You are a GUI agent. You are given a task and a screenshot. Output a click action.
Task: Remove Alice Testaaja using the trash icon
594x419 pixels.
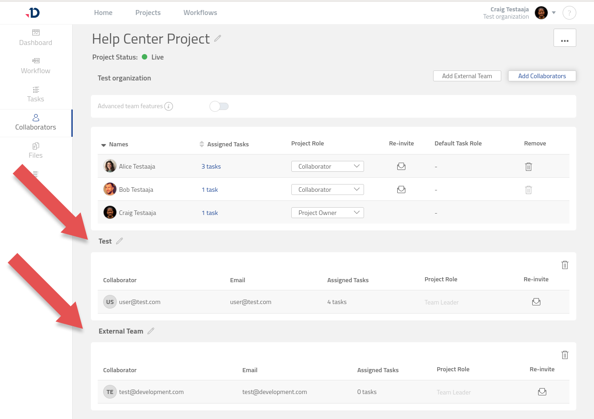tap(528, 167)
